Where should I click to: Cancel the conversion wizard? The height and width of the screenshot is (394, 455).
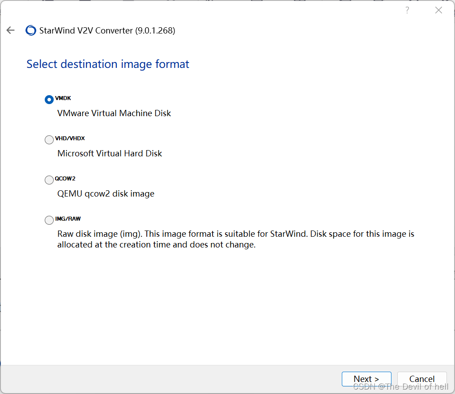pyautogui.click(x=422, y=379)
